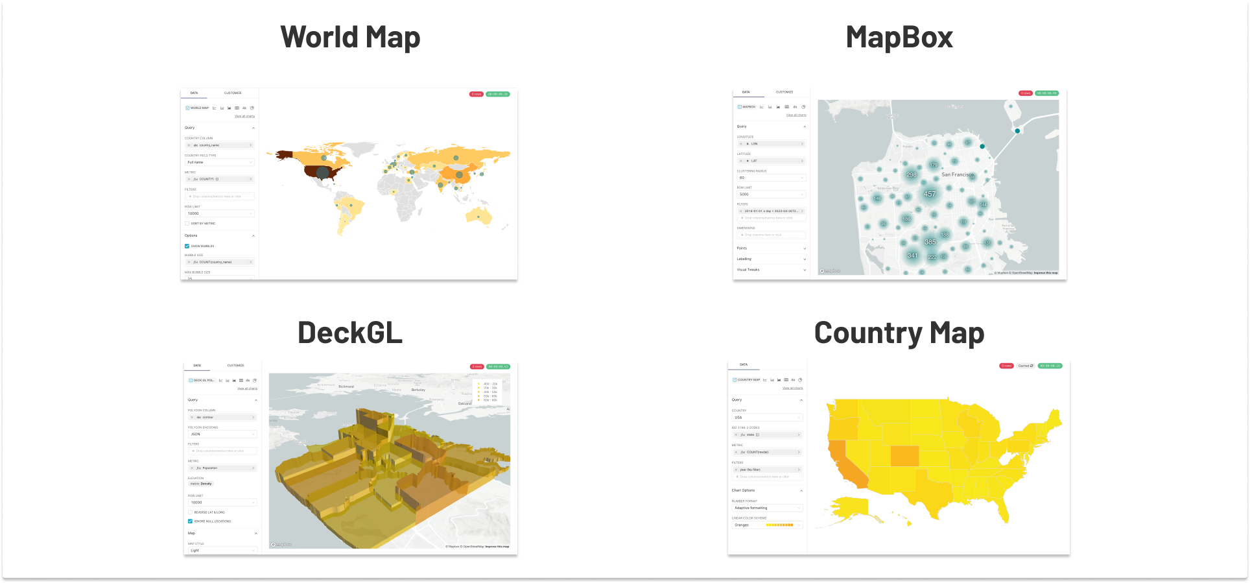Uncheck Show Bubbles checkbox

pos(187,246)
